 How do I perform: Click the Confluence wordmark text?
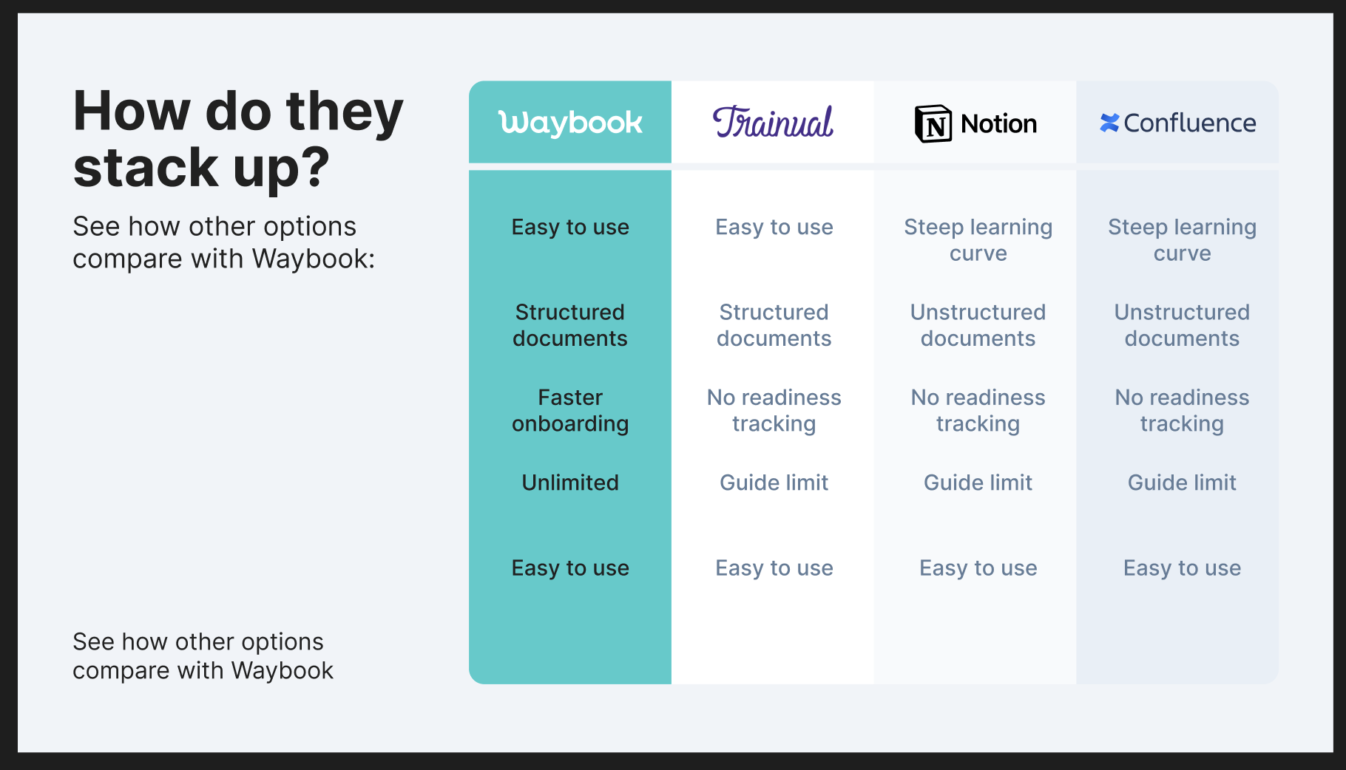(1189, 123)
